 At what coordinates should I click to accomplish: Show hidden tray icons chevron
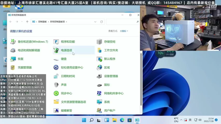[181, 120]
